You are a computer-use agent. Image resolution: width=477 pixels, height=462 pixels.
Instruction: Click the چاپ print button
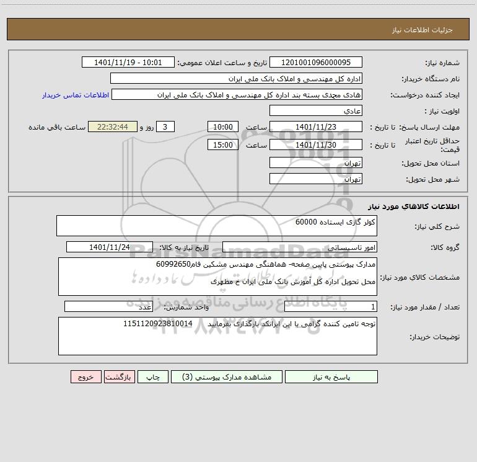[x=153, y=376]
